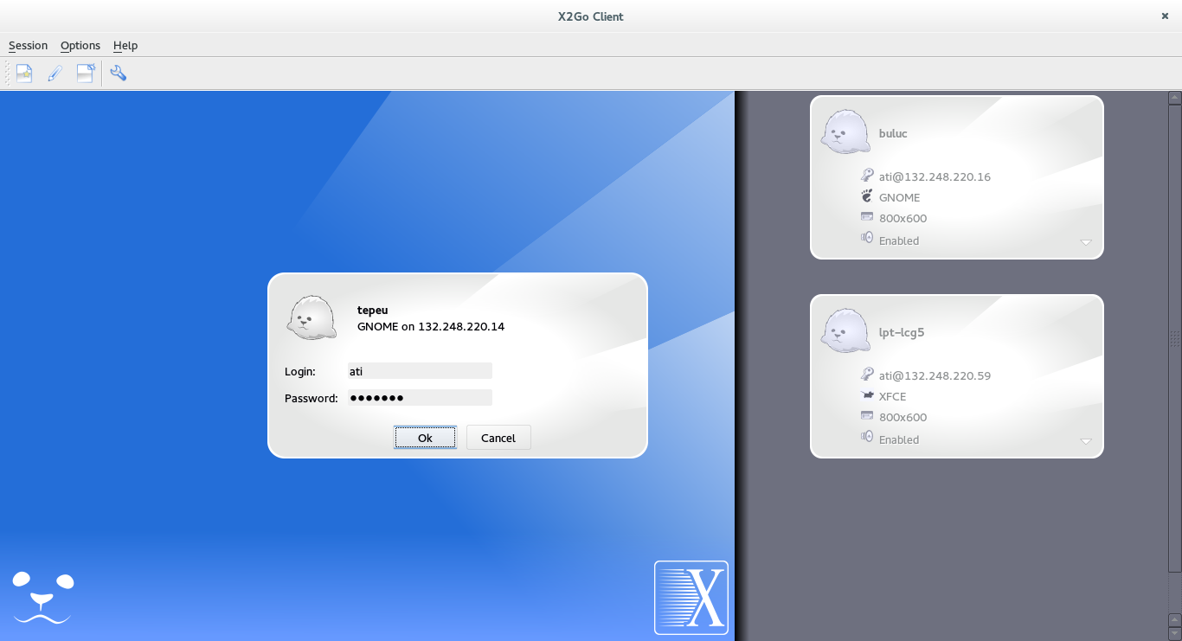Click the tepeu session title in the dialog
Viewport: 1182px width, 641px height.
pos(372,310)
